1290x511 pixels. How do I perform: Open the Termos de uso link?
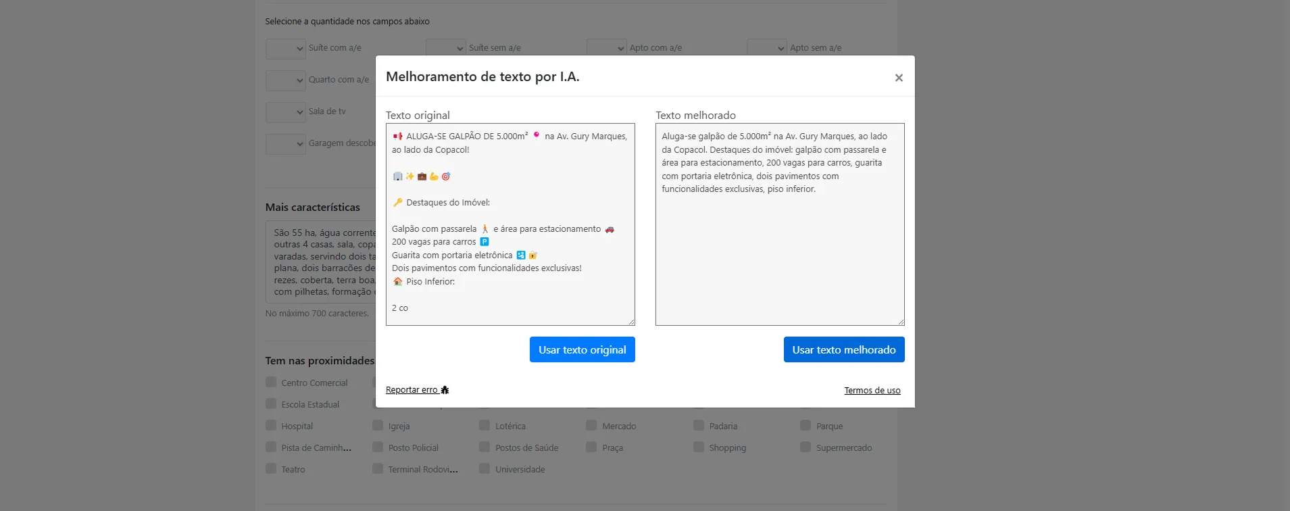click(x=872, y=391)
